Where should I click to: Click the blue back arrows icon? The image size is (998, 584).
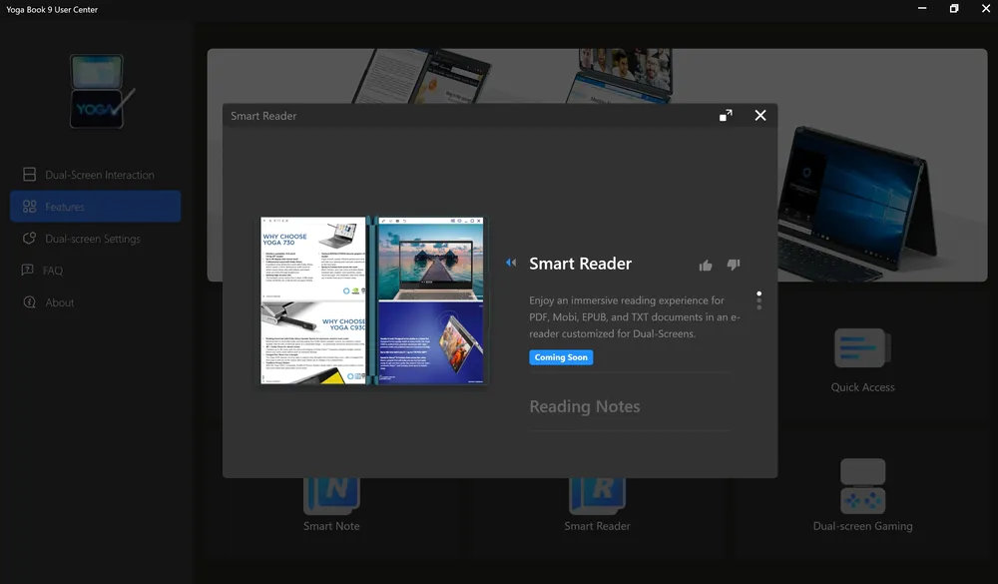[511, 263]
